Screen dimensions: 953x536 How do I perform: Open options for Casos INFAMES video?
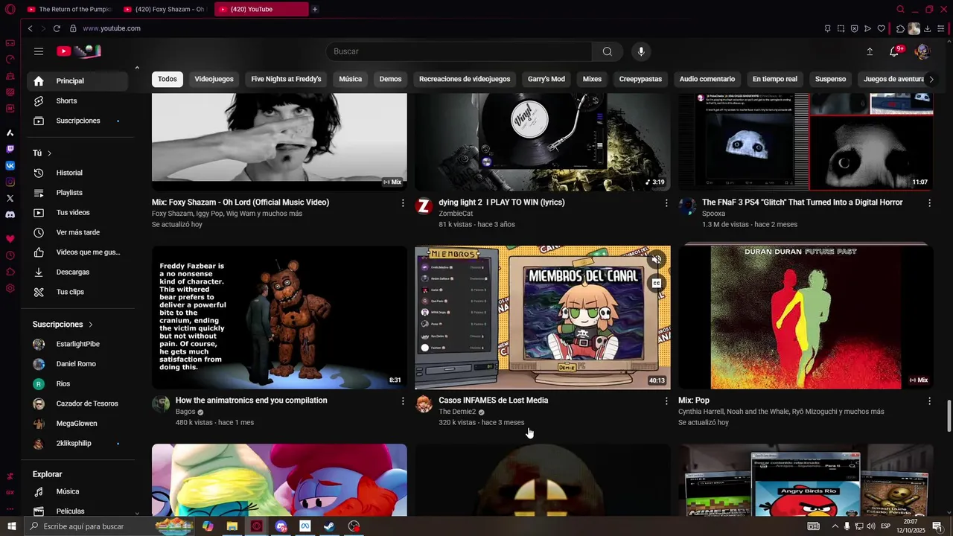click(666, 401)
